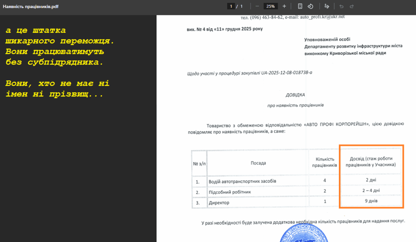This screenshot has width=416, height=242.
Task: Click the 25% zoom level field
Action: tap(270, 6)
